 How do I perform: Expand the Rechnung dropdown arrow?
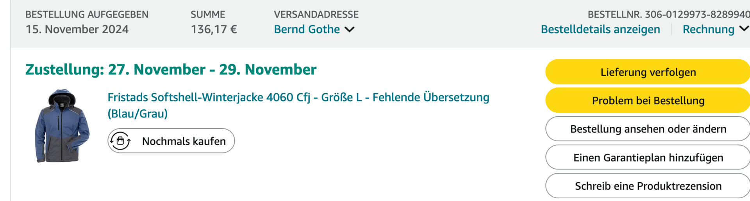pyautogui.click(x=744, y=29)
